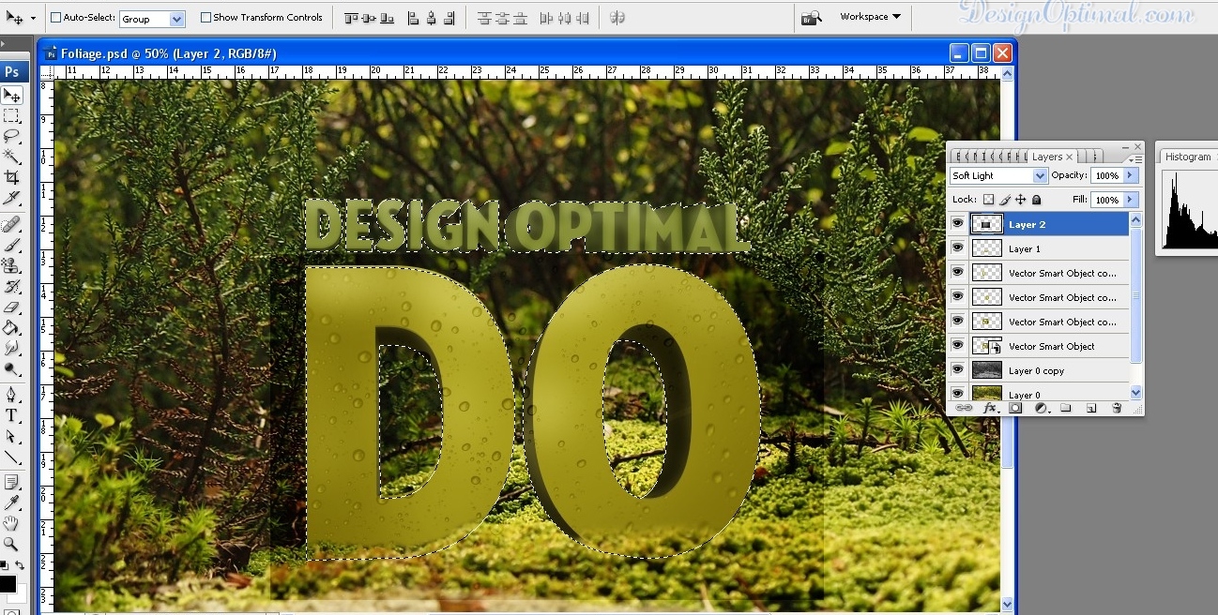
Task: Select the Crop tool
Action: pos(12,177)
